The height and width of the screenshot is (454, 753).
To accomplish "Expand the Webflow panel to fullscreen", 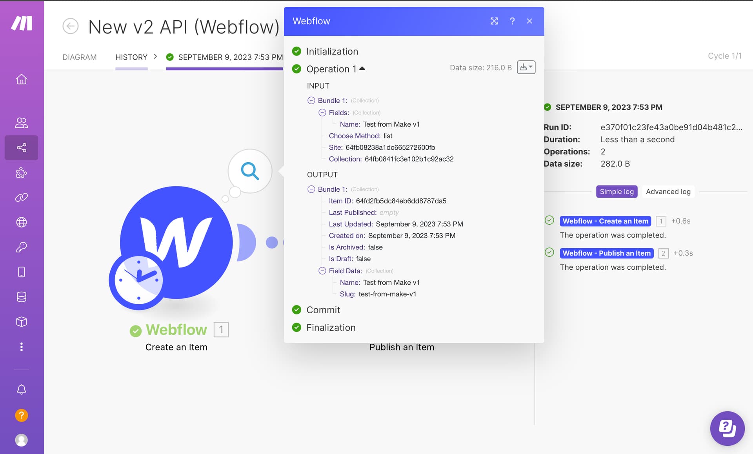I will click(494, 21).
